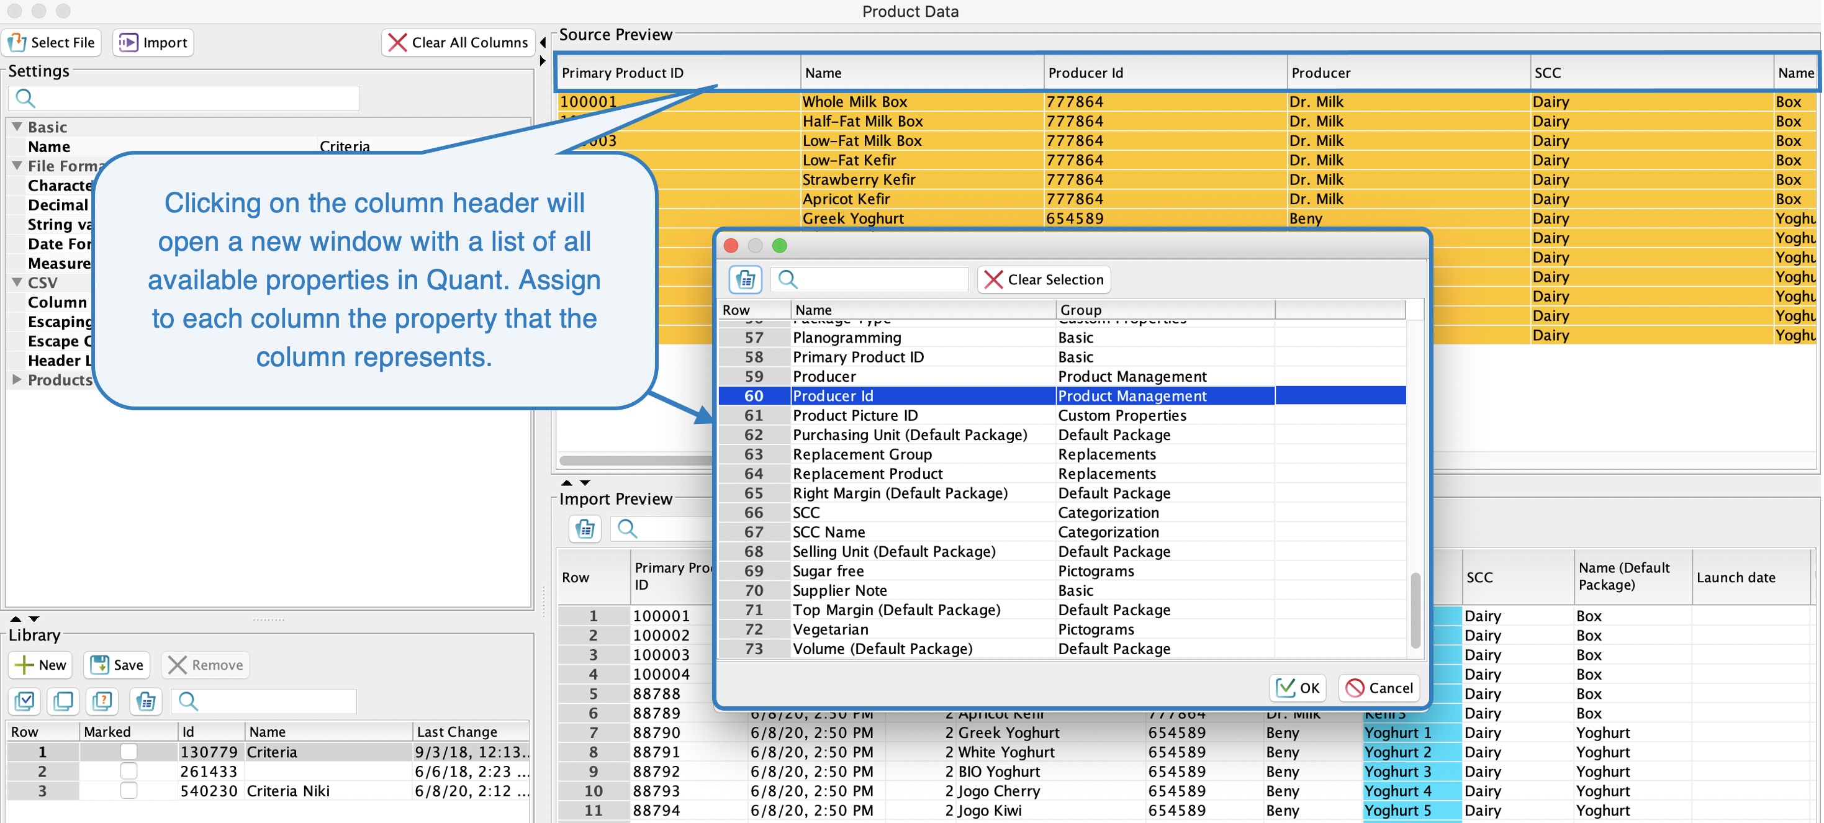Click the collapse arrows above Import Preview
Image resolution: width=1824 pixels, height=823 pixels.
(575, 483)
